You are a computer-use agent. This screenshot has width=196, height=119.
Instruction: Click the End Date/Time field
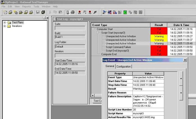[70, 73]
